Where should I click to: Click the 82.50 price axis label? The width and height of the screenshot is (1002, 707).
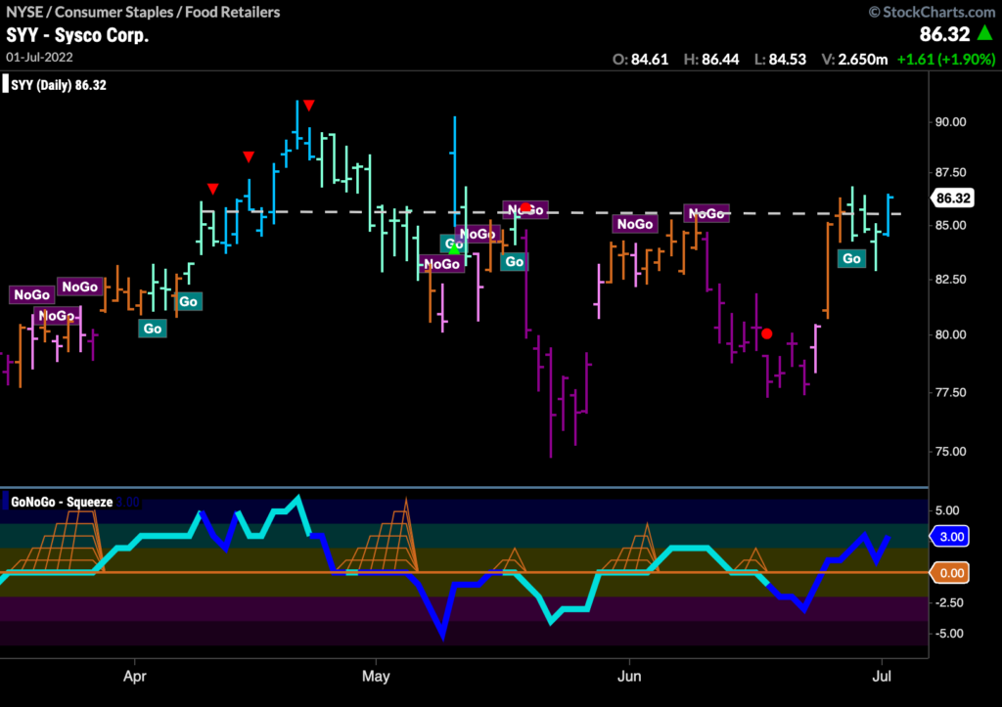pos(951,280)
